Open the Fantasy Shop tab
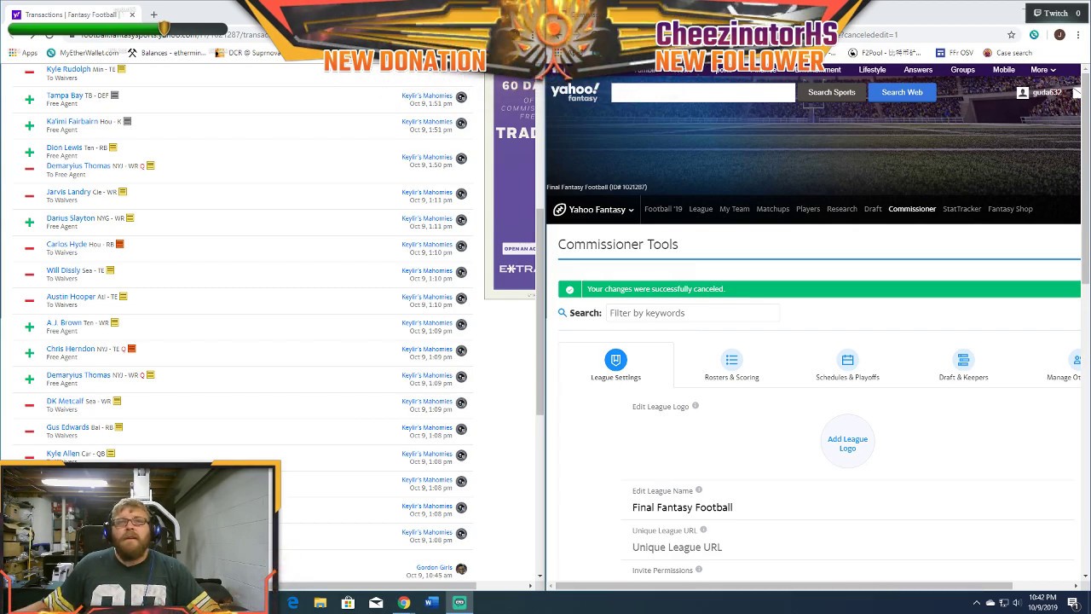The height and width of the screenshot is (614, 1091). coord(1010,209)
